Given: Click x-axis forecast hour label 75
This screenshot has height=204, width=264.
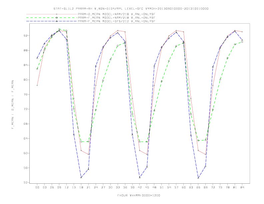Looking at the screenshot, I should (x=220, y=187).
